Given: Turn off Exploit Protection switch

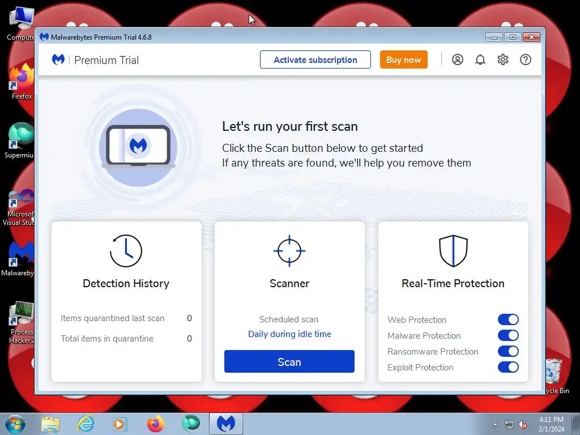Looking at the screenshot, I should point(508,367).
